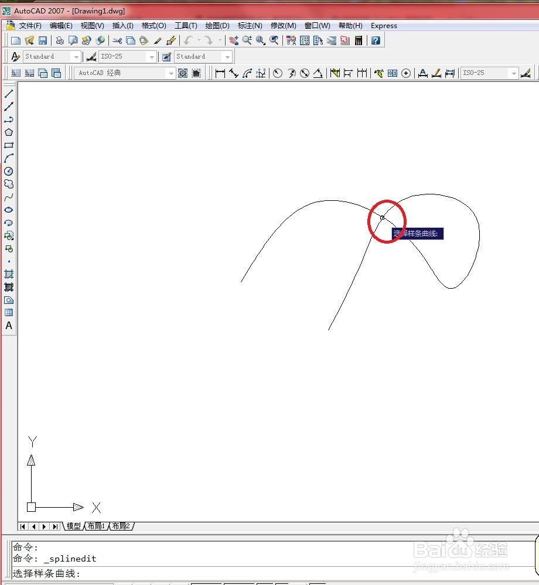Open Workspace Settings gear icon
539x585 pixels.
pos(183,73)
